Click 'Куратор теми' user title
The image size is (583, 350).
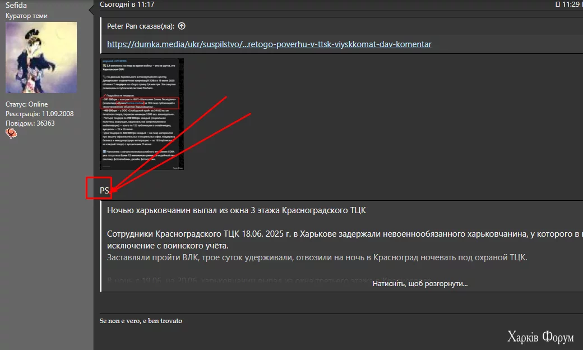(26, 16)
